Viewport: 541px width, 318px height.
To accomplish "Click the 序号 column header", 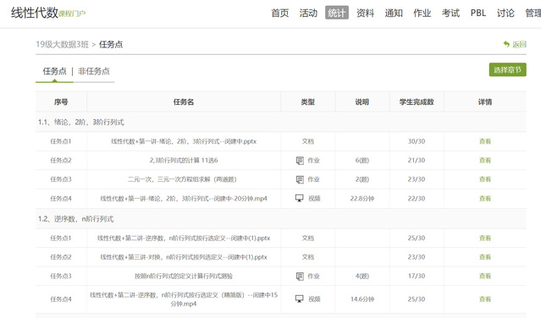I will click(x=61, y=102).
